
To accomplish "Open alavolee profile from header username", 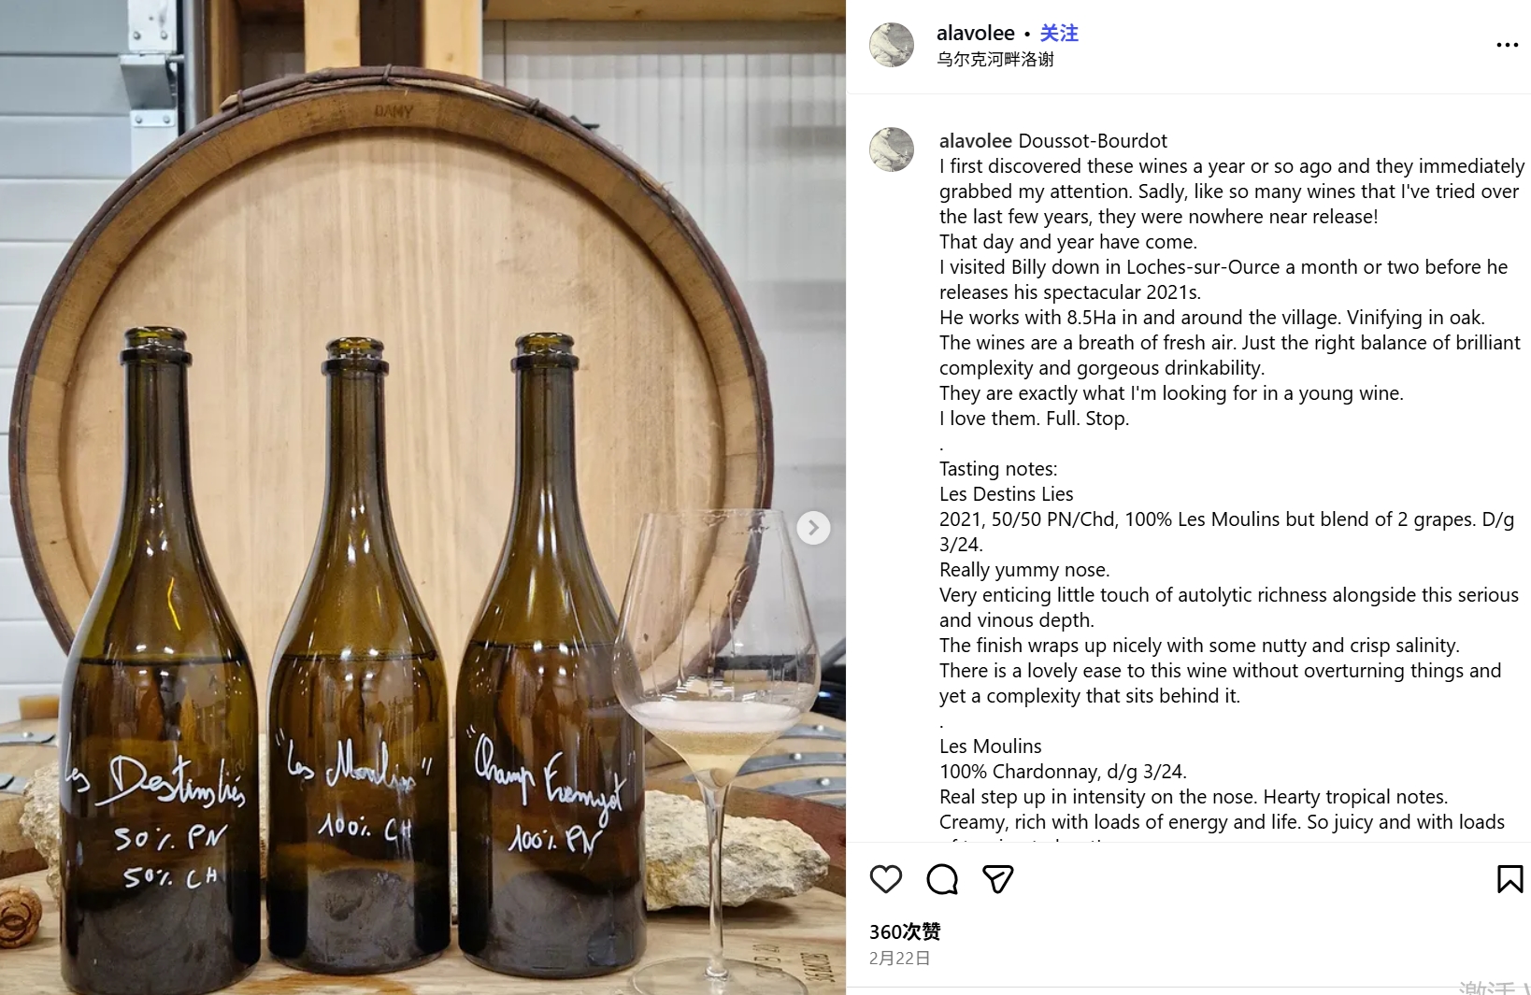I will click(975, 34).
